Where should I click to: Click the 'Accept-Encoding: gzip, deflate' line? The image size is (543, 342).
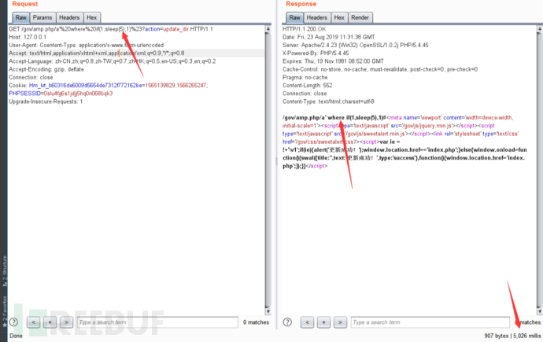46,69
